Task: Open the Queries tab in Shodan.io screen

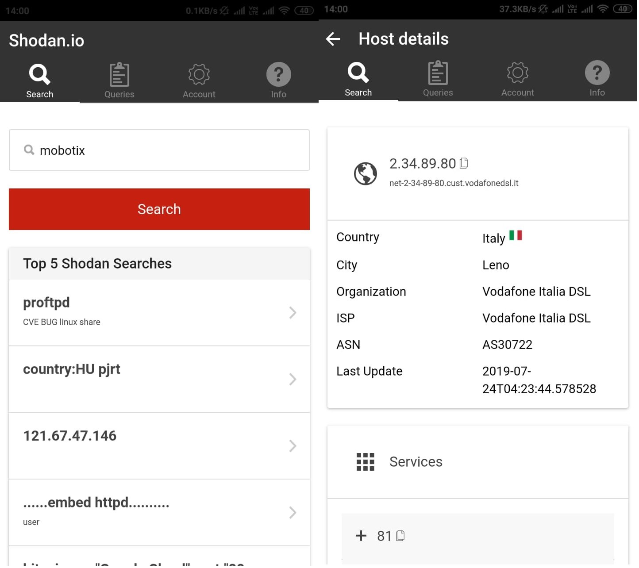Action: (119, 81)
